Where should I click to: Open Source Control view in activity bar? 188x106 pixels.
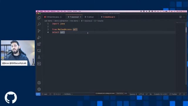(39, 31)
